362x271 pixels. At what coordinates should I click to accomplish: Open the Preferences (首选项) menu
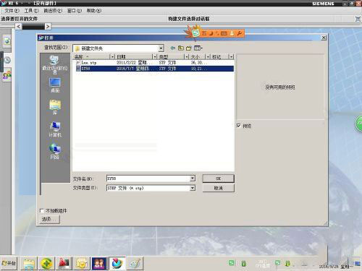point(53,11)
